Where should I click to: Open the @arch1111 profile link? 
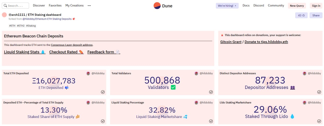tap(17, 15)
